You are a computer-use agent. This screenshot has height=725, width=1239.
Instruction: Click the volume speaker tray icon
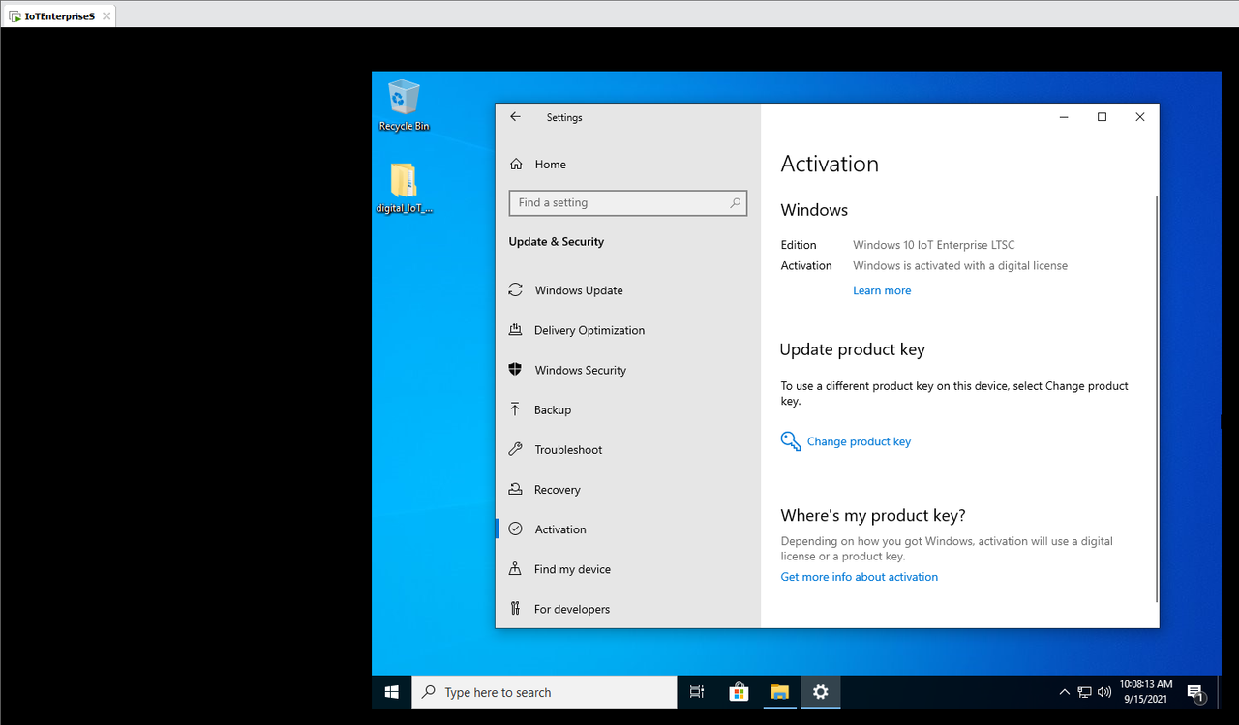click(x=1104, y=692)
